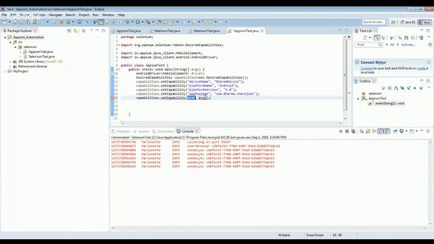Image resolution: width=434 pixels, height=244 pixels.
Task: Click the Quick Access search field
Action: click(x=374, y=22)
